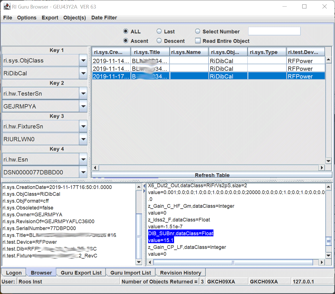Click the ri.test.Dev... column header
The image size is (335, 294).
click(x=306, y=52)
